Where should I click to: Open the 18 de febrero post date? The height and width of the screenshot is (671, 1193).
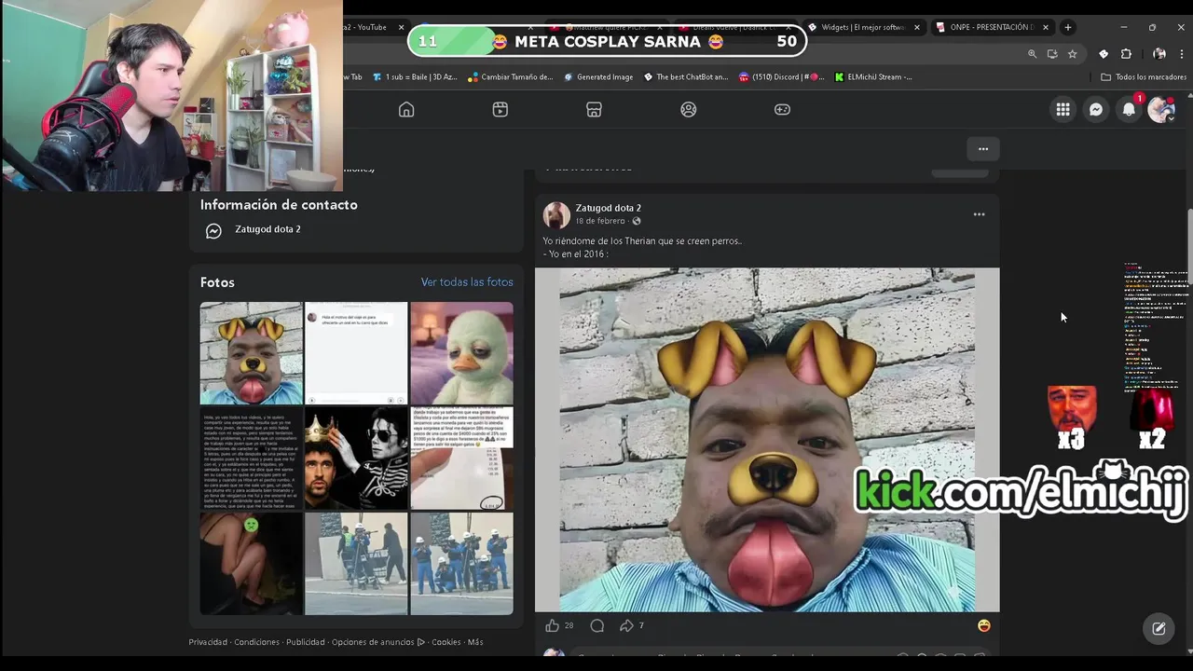[600, 221]
